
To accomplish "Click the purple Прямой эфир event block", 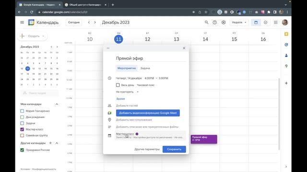I will point(204,139).
